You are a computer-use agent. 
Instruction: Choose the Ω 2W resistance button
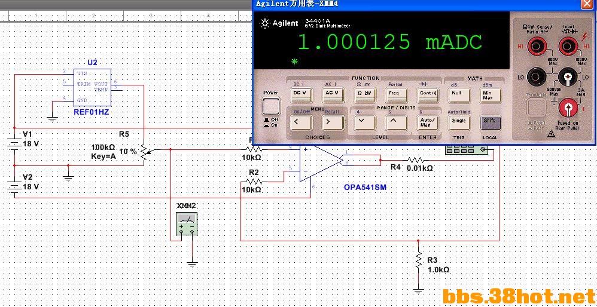(365, 94)
